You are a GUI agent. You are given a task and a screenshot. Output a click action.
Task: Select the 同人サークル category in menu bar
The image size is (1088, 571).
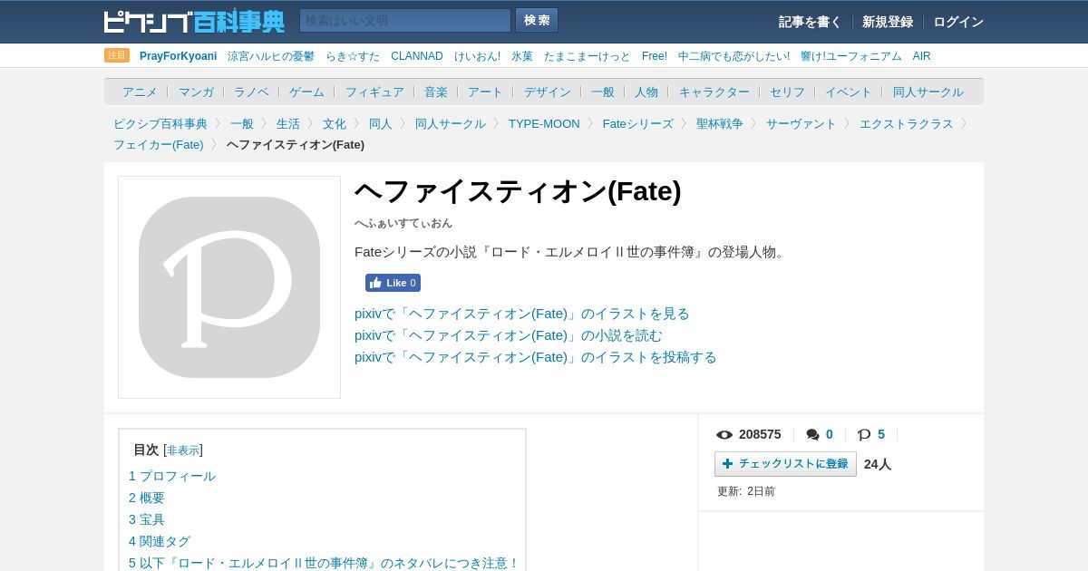(x=928, y=92)
